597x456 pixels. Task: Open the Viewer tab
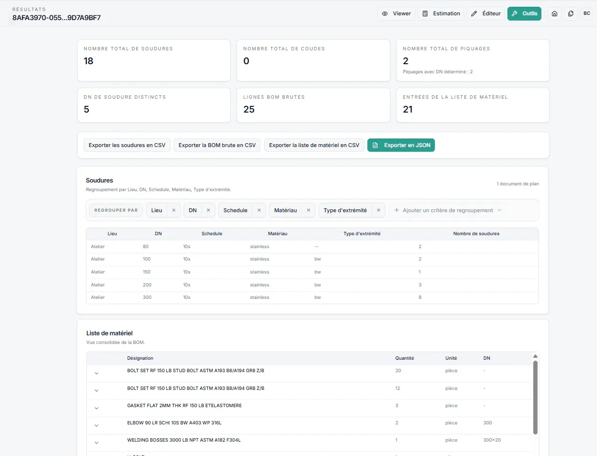(x=397, y=13)
